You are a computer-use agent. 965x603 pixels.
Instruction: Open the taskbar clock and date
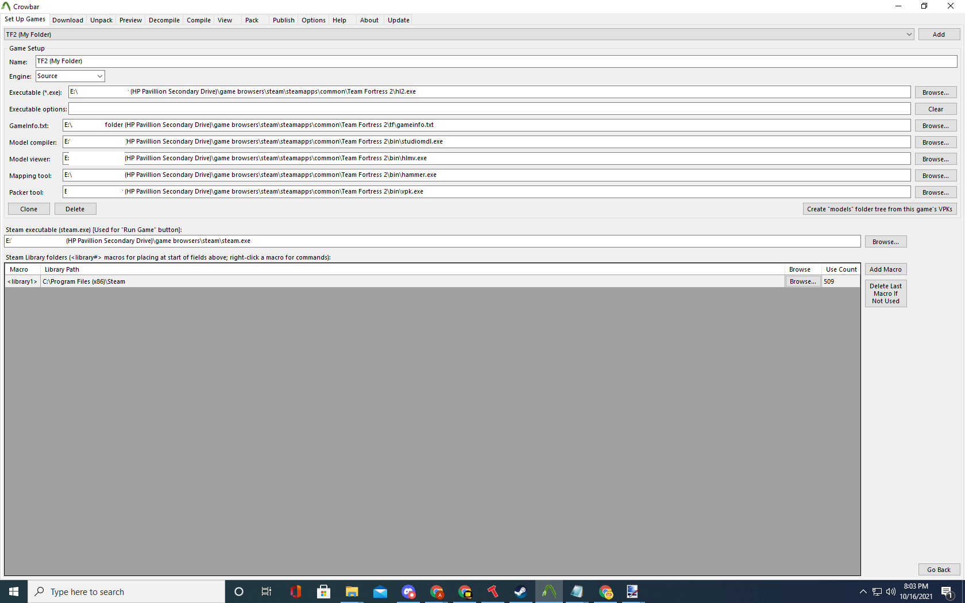pyautogui.click(x=916, y=592)
